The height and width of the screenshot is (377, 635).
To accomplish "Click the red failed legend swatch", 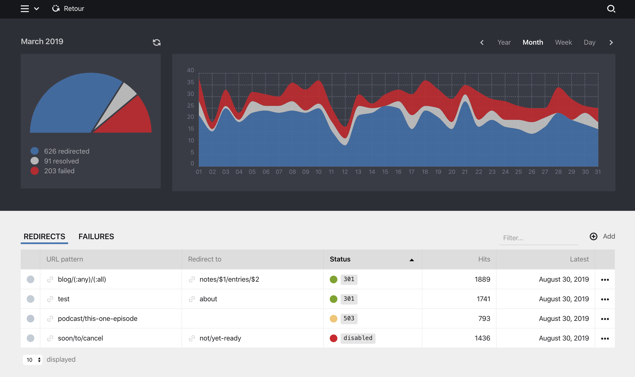I will pyautogui.click(x=35, y=171).
